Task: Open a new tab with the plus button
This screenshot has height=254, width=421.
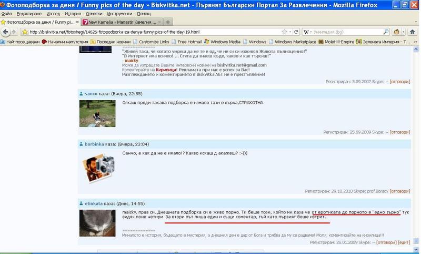Action: click(x=168, y=22)
